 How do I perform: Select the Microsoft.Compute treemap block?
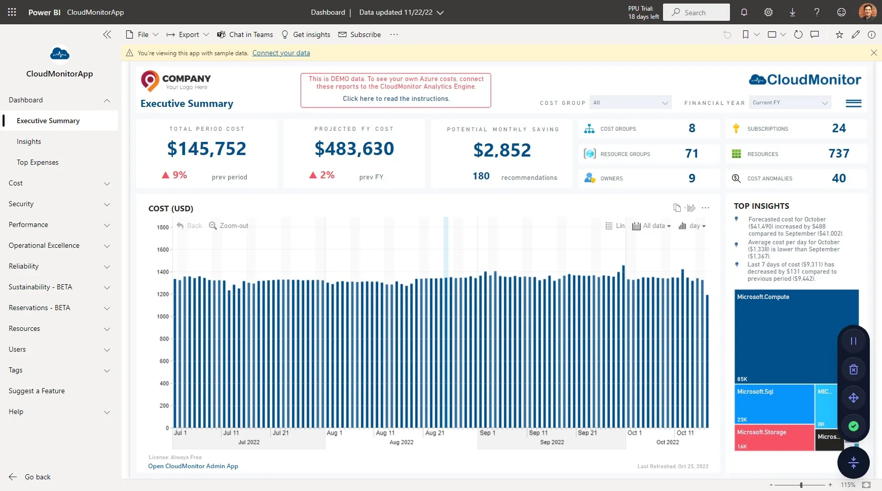[x=796, y=336]
